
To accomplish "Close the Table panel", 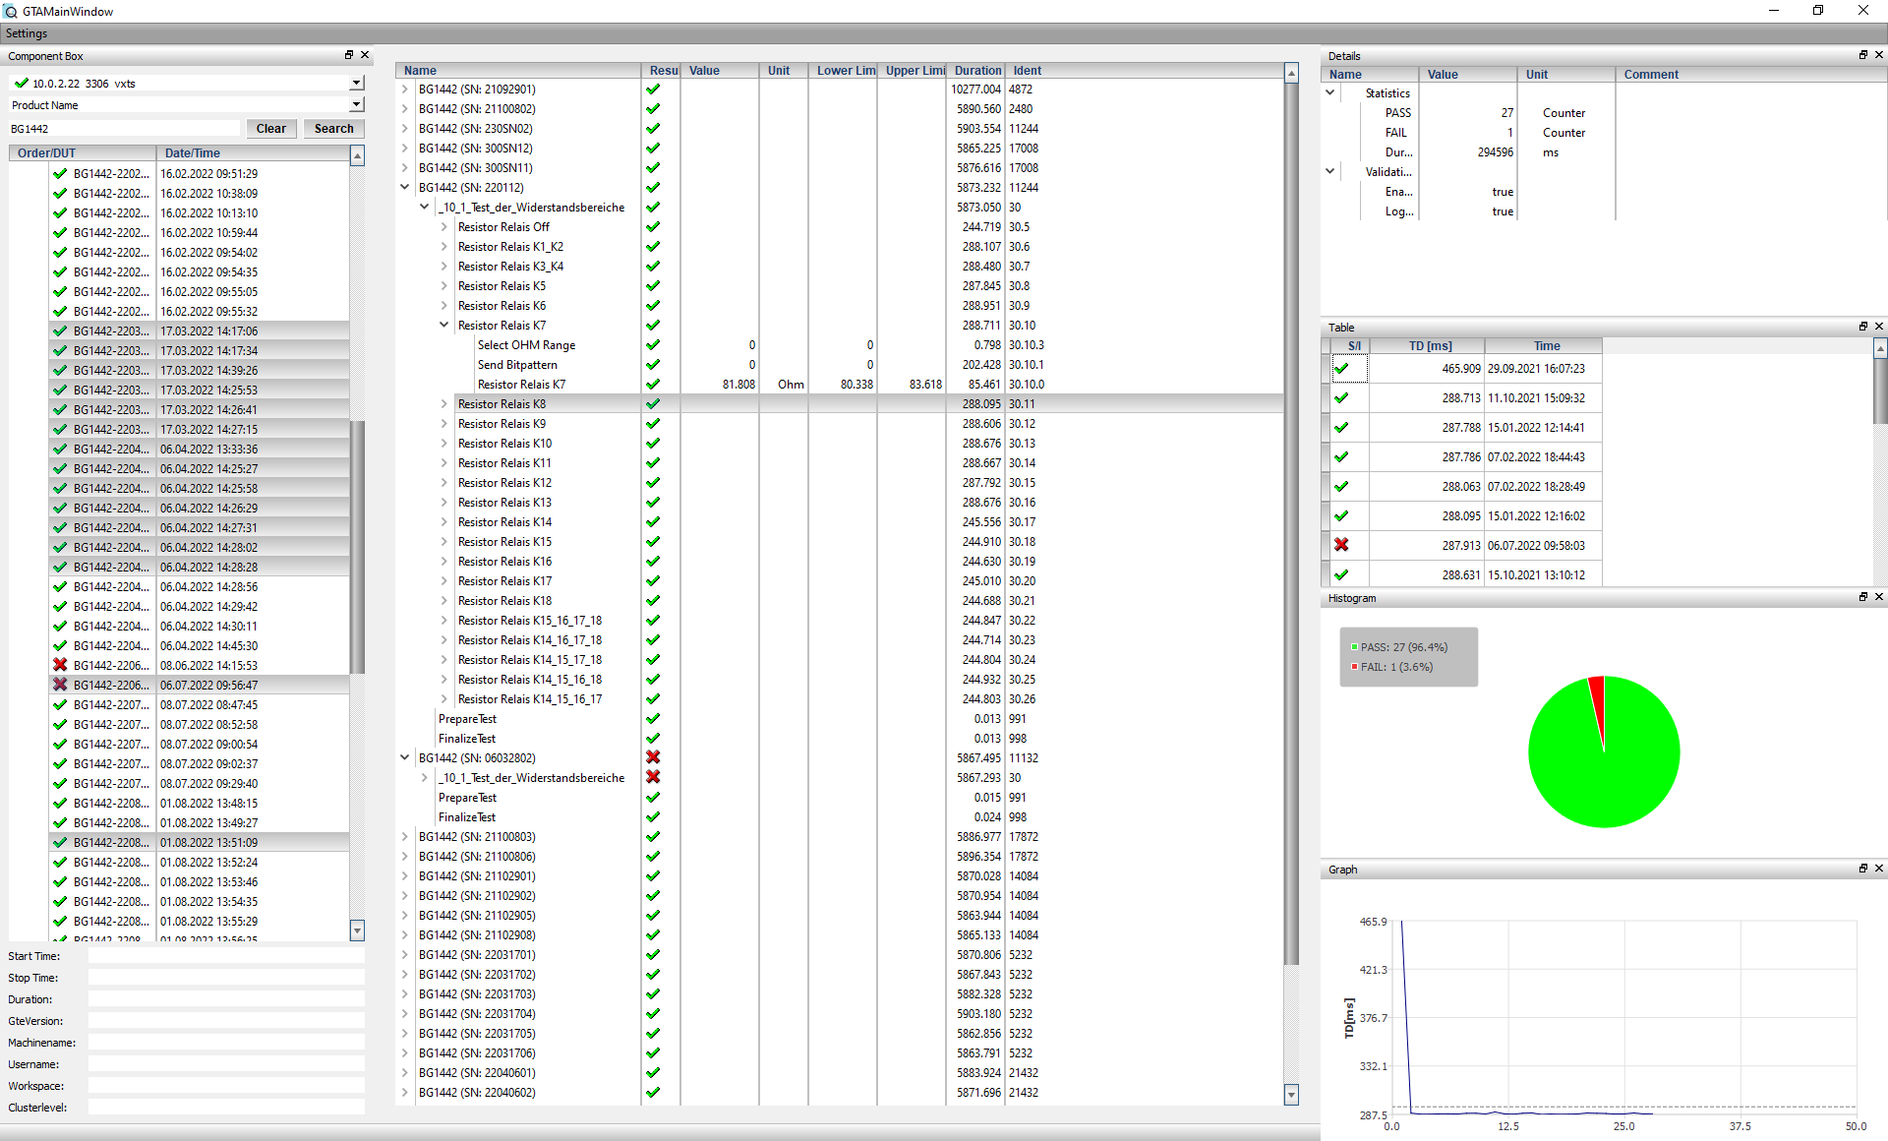I will click(x=1879, y=327).
